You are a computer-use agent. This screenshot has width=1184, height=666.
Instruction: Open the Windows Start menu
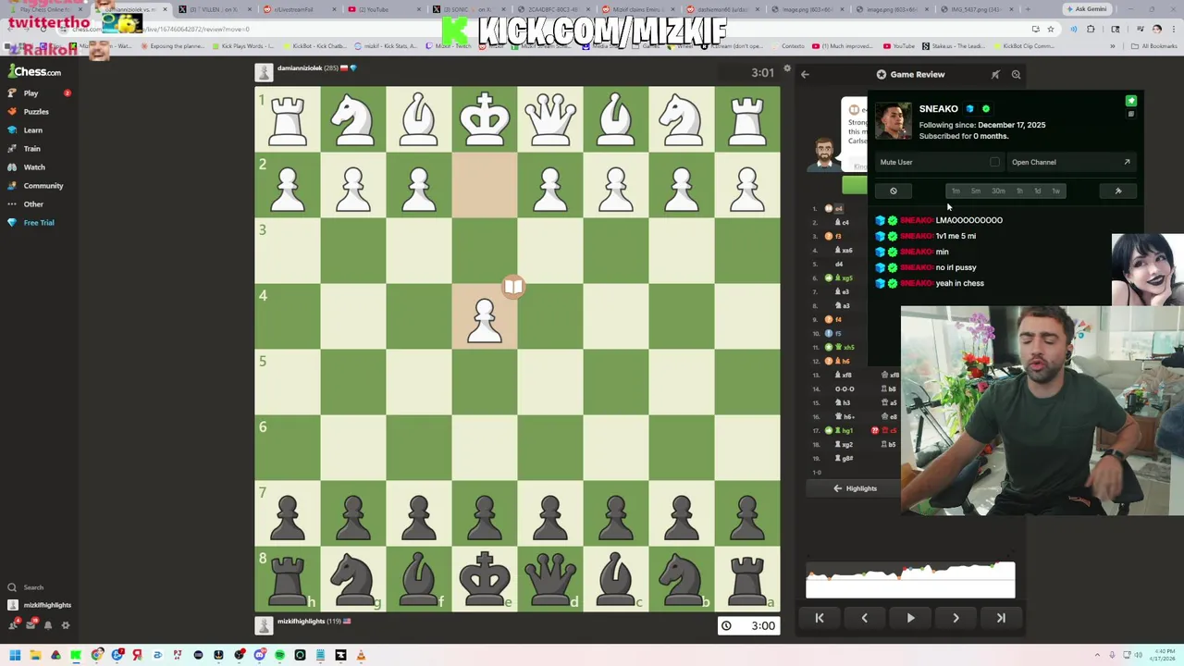pyautogui.click(x=15, y=655)
